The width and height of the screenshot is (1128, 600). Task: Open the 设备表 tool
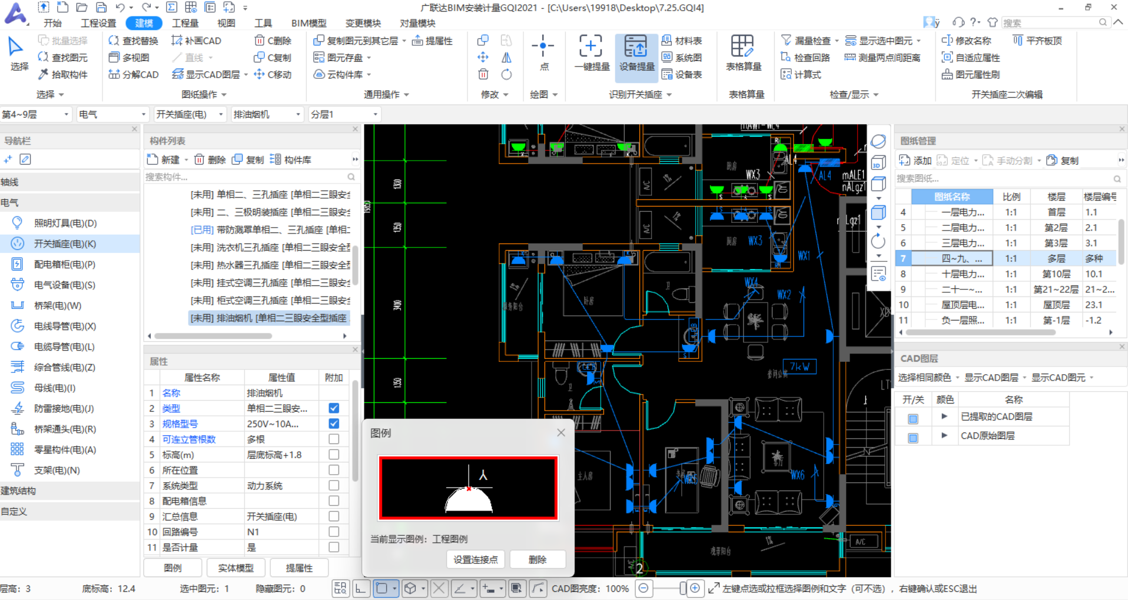pyautogui.click(x=682, y=75)
